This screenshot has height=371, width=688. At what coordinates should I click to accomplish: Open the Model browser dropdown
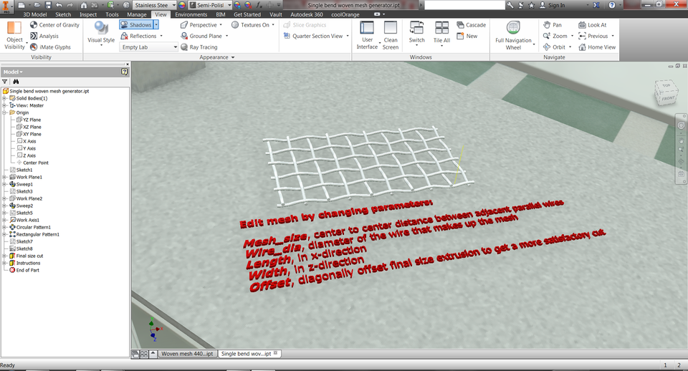click(13, 72)
